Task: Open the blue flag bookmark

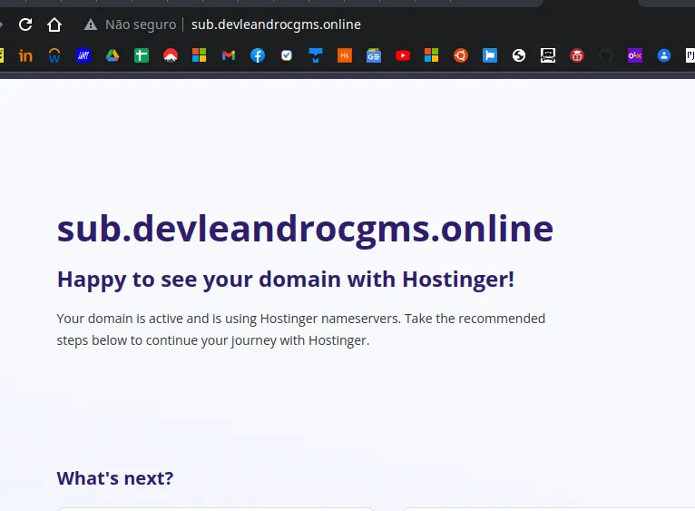Action: point(490,55)
